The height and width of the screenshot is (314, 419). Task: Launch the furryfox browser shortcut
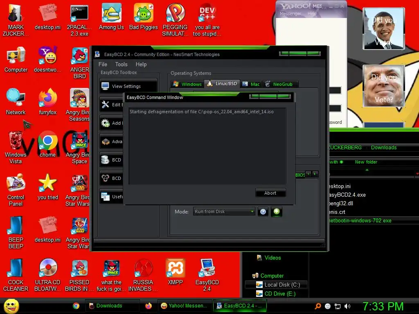tap(47, 102)
